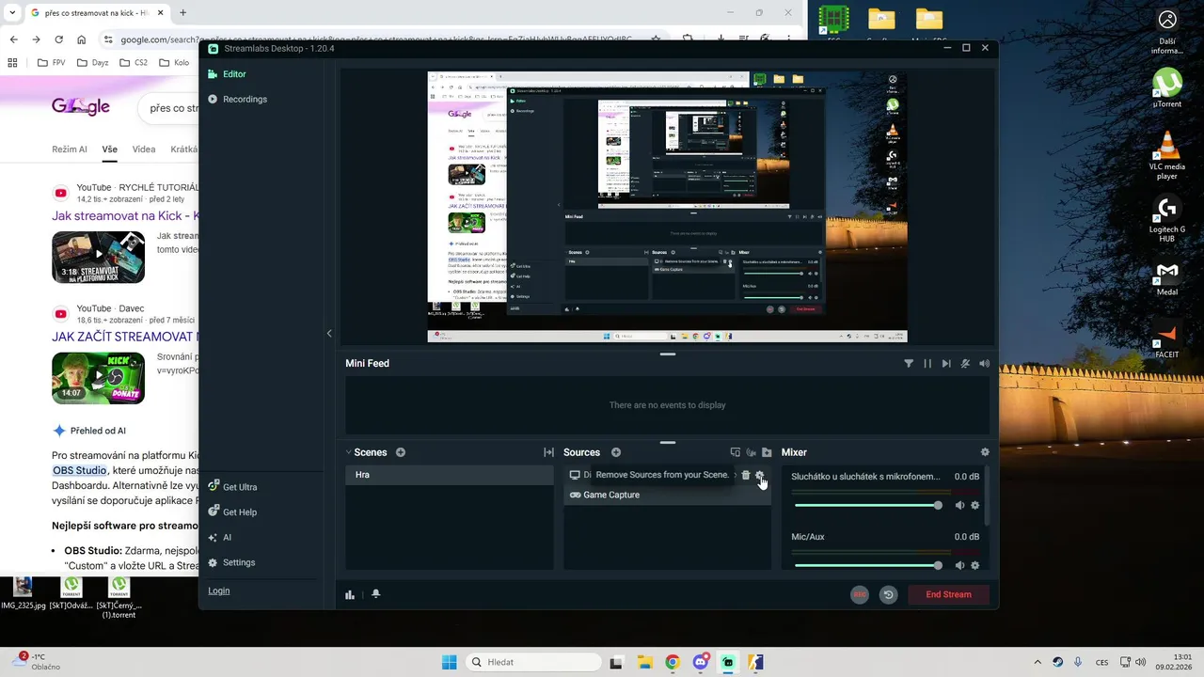Reload the page in Chrome

point(58,39)
